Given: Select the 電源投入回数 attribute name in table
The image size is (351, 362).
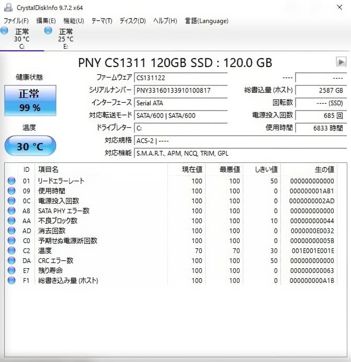Looking at the screenshot, I should tap(59, 201).
